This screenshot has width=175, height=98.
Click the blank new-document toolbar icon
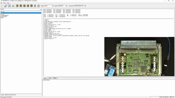(x=2, y=6)
